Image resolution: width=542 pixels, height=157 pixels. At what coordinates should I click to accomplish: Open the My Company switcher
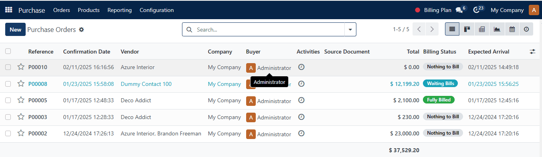pyautogui.click(x=507, y=10)
